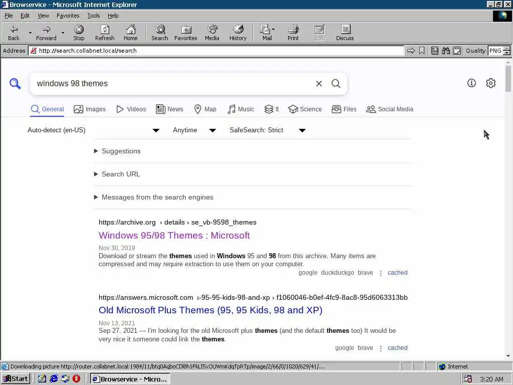Click the Start button on the taskbar
The width and height of the screenshot is (513, 385).
(x=16, y=379)
